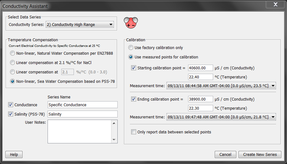Enable Only report data between selected points
The height and width of the screenshot is (164, 287).
pos(134,132)
